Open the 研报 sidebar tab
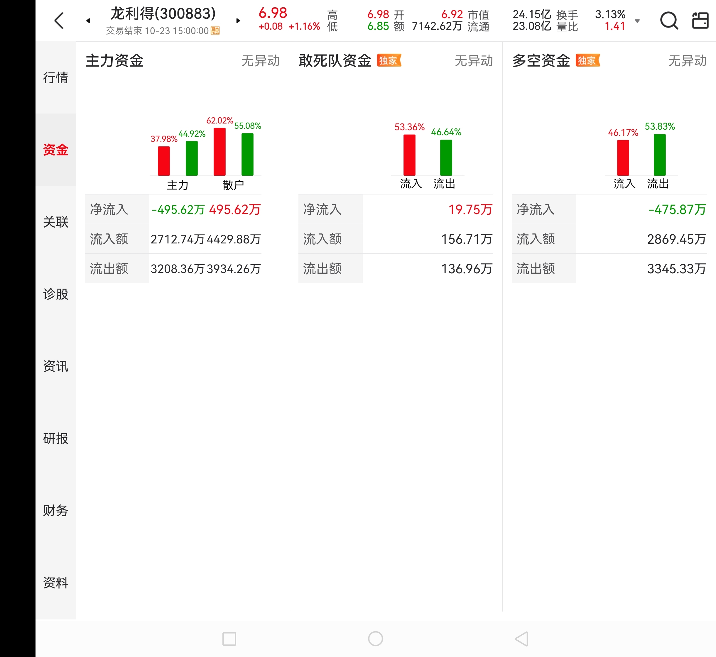Image resolution: width=716 pixels, height=657 pixels. click(55, 438)
